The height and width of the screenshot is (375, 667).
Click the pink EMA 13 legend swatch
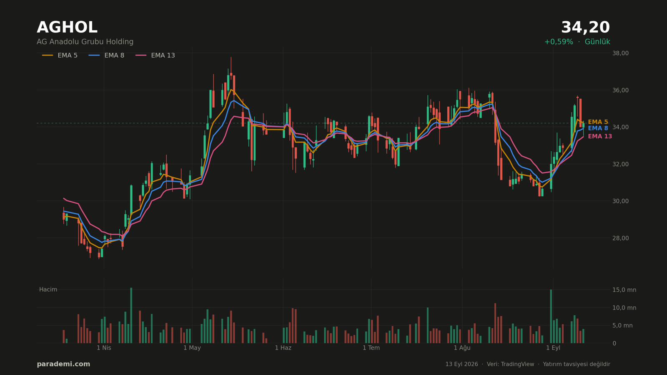[x=141, y=55]
